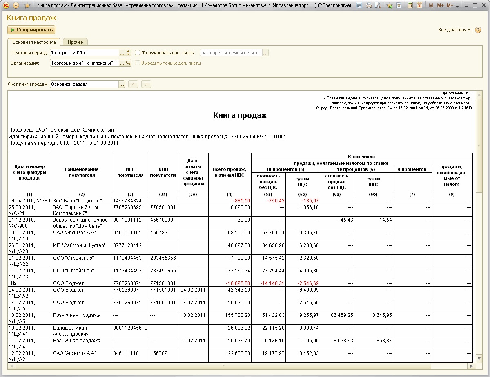Click the M memory button
Image resolution: width=490 pixels, height=377 pixels.
point(432,6)
